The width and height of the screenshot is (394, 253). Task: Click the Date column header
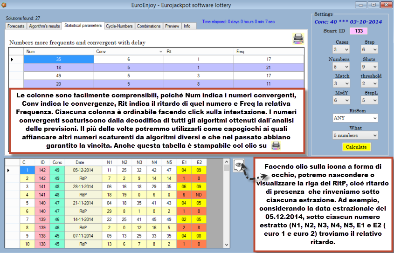(83, 163)
